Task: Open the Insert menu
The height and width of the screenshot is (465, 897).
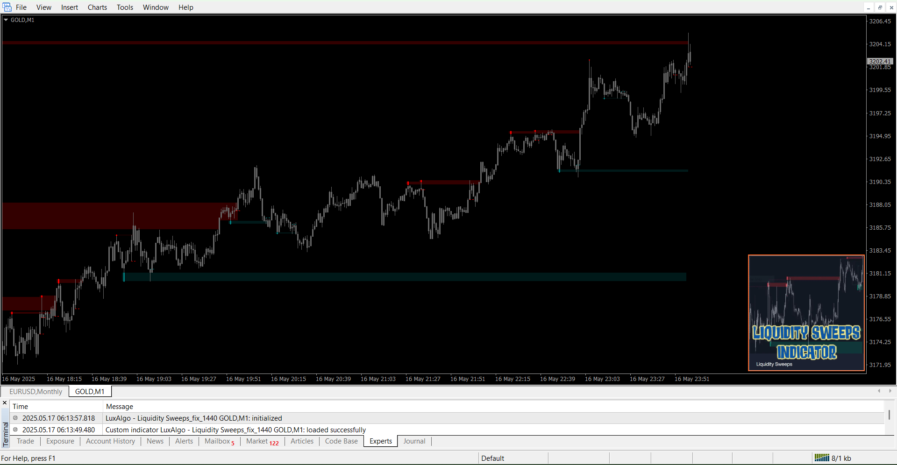Action: [x=69, y=7]
